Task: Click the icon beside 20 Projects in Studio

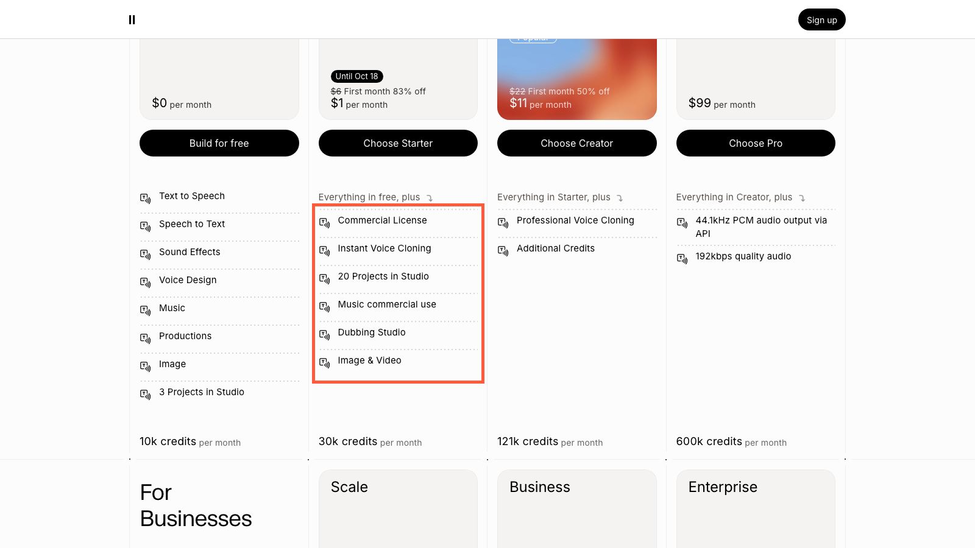Action: [324, 278]
